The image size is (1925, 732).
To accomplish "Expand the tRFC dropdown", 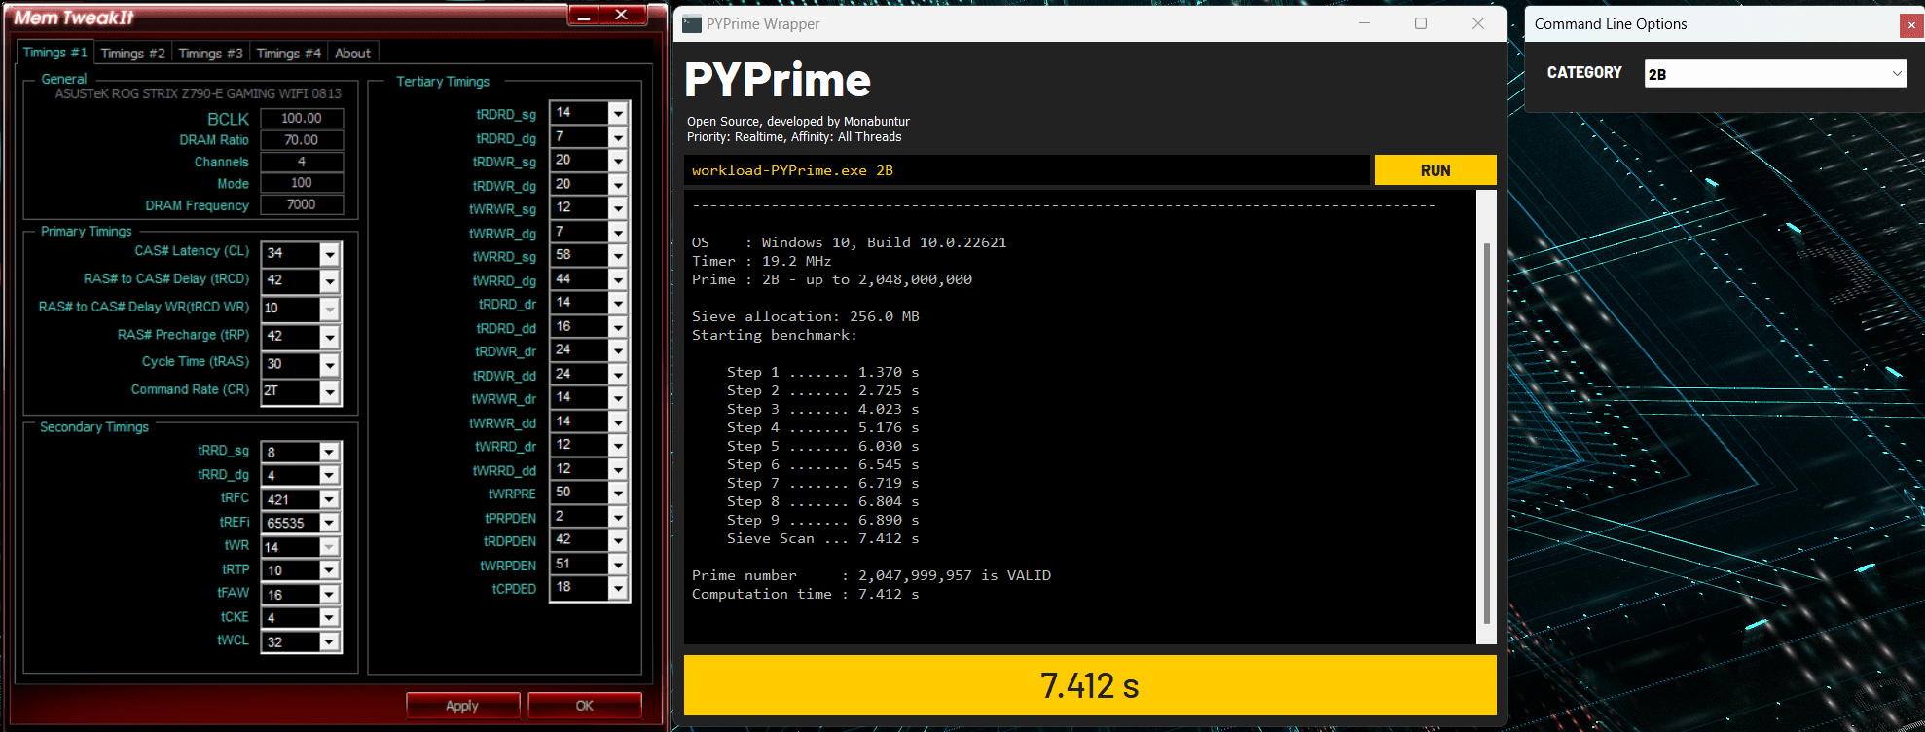I will [x=329, y=500].
